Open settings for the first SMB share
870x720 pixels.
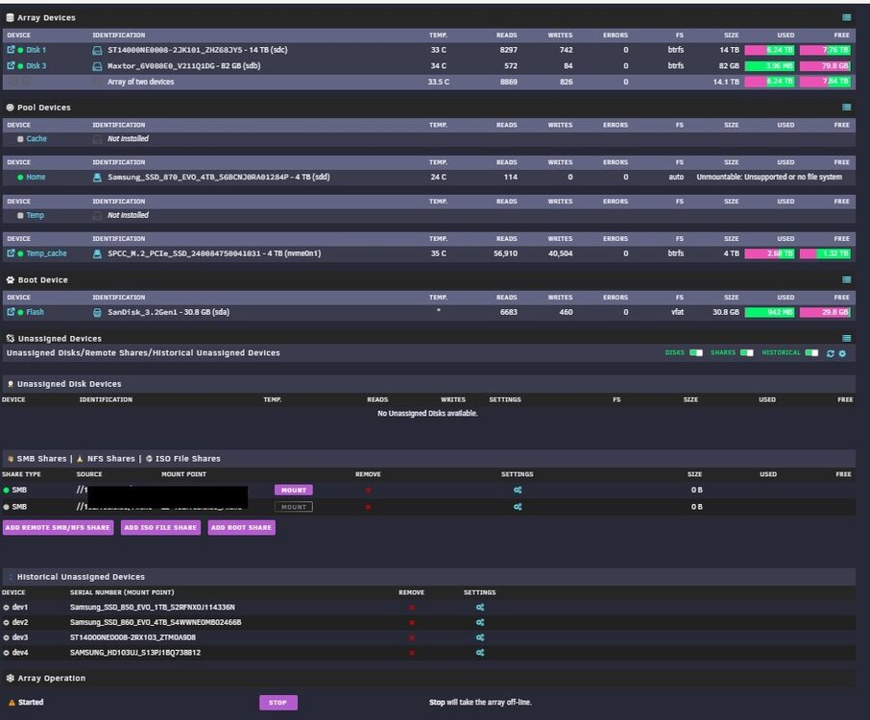coord(518,491)
